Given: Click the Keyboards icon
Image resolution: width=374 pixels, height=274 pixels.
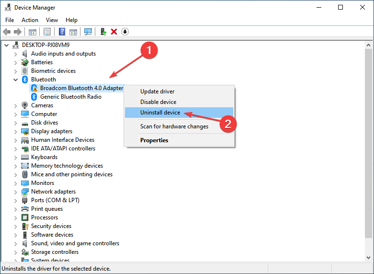Looking at the screenshot, I should coord(25,157).
